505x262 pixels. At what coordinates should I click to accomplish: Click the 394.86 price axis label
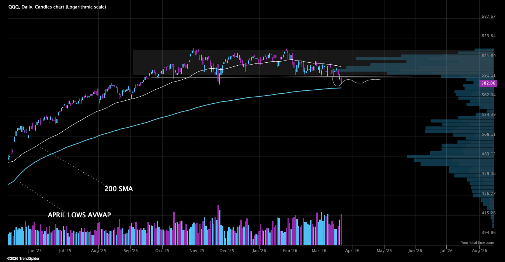pyautogui.click(x=488, y=232)
